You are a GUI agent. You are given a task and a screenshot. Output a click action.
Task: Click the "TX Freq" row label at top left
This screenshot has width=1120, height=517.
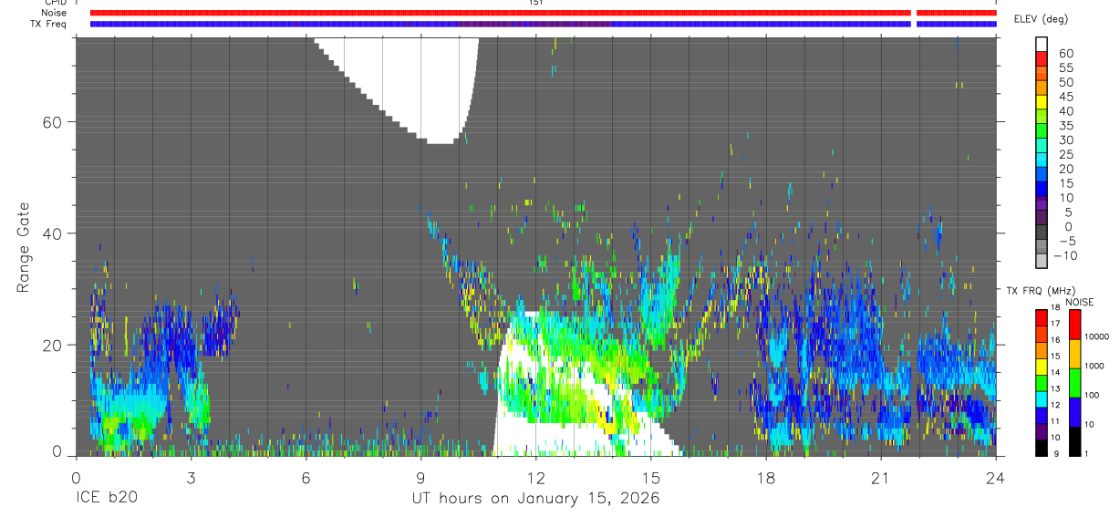tap(47, 24)
